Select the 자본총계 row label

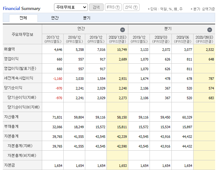[11, 136]
